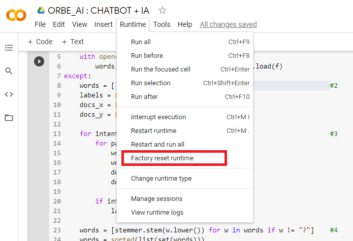Select Factory reset runtime
This screenshot has width=353, height=241.
pos(185,158)
